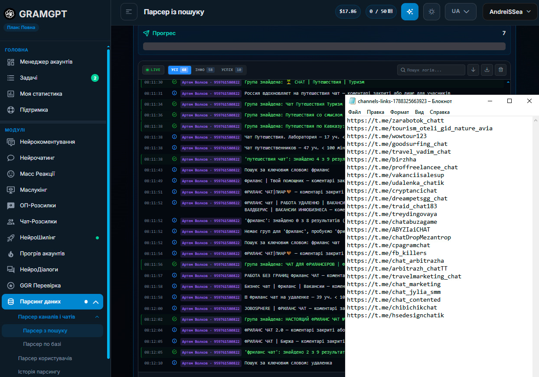Click the $17.86 balance badge
The width and height of the screenshot is (539, 377).
coord(348,12)
